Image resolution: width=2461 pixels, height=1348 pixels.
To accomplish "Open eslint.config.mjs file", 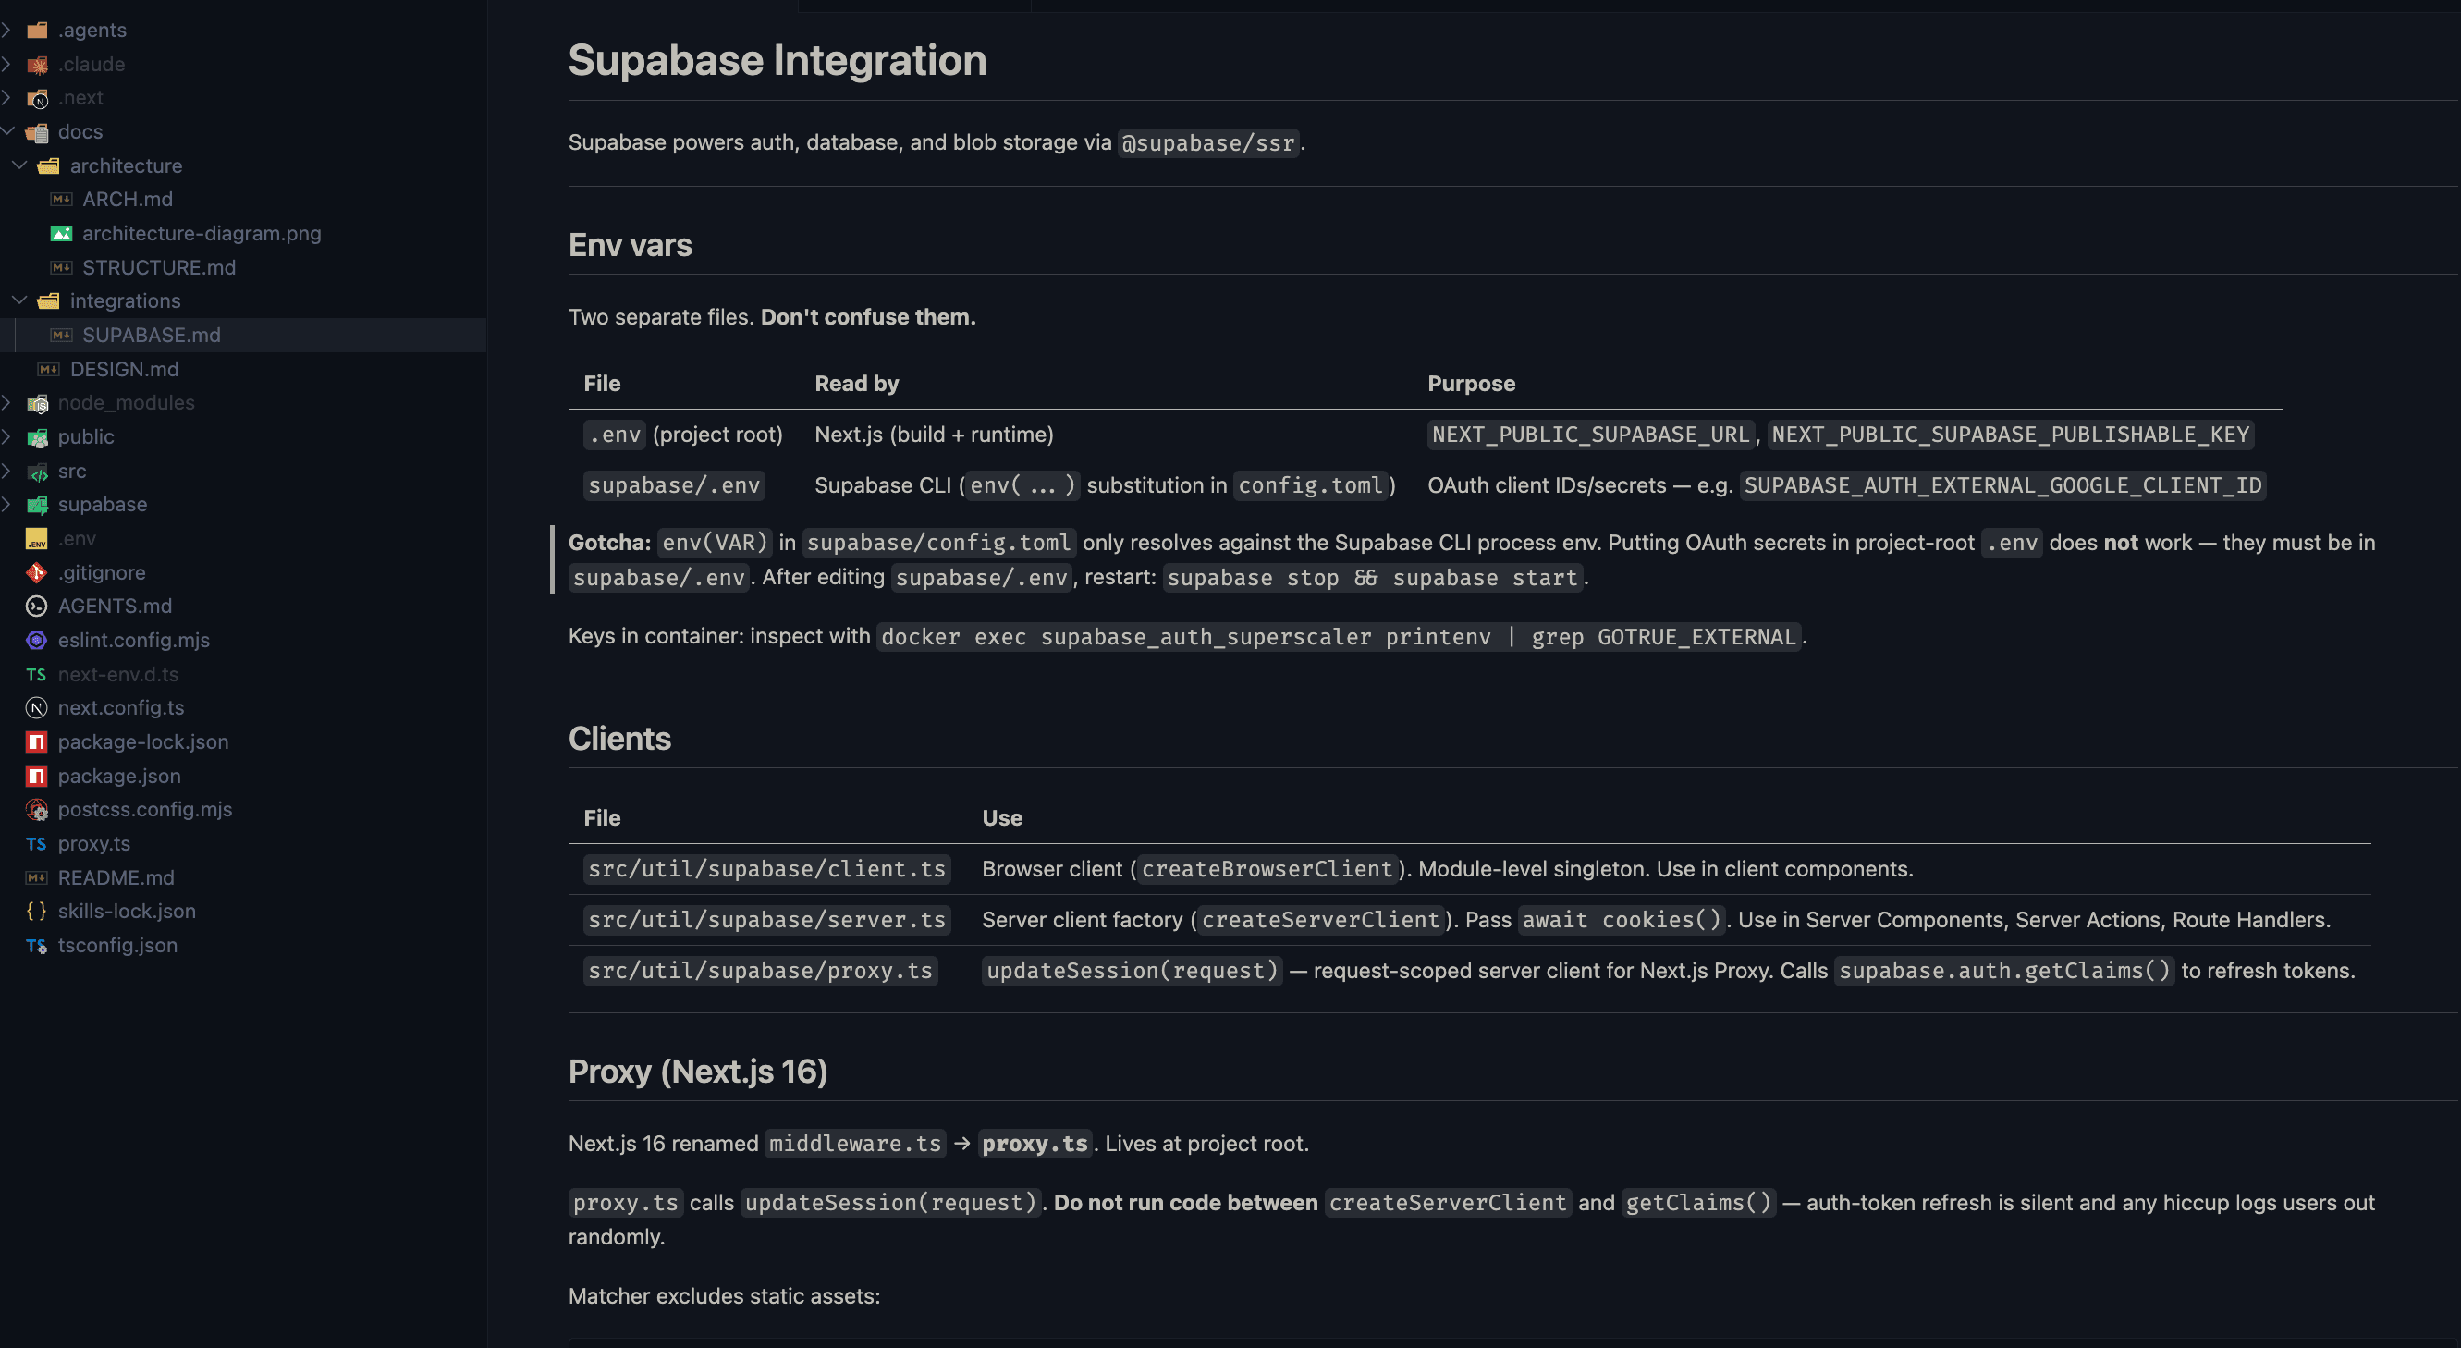I will click(134, 641).
